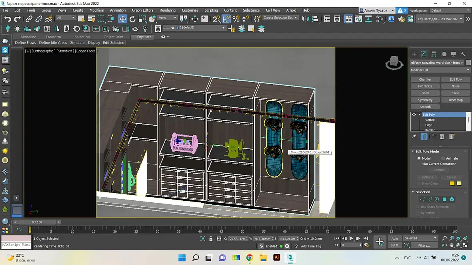Viewport: 472px width, 265px height.
Task: Open the View reference coordinate dropdown
Action: (168, 18)
